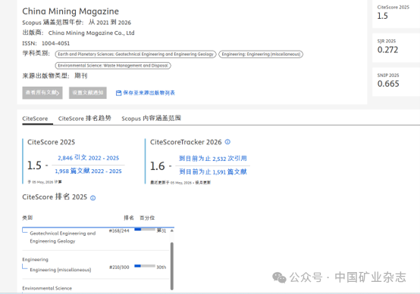Switch to CiteScore 排名趋势 tab
The height and width of the screenshot is (294, 420).
pos(85,119)
